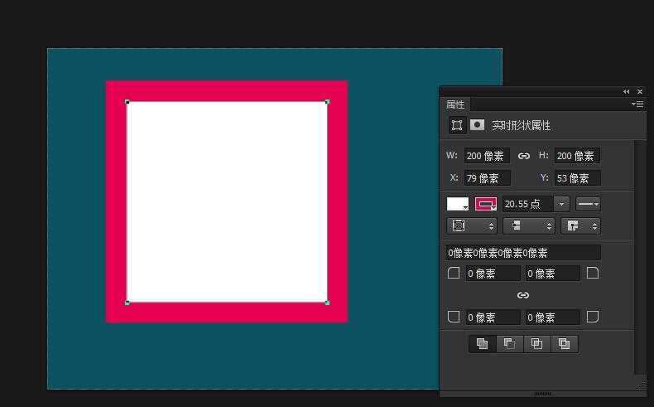Click the mask icon in Properties panel

point(478,125)
